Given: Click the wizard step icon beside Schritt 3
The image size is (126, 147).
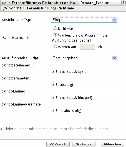Looking at the screenshot, I should click(5, 8).
